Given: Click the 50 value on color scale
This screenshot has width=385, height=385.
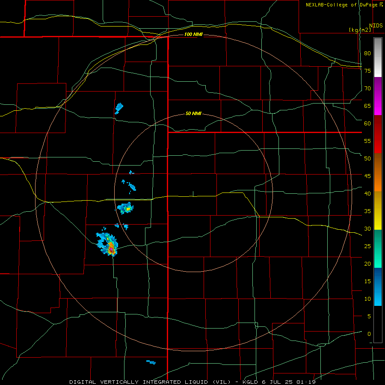Looking at the screenshot, I should (x=367, y=159).
